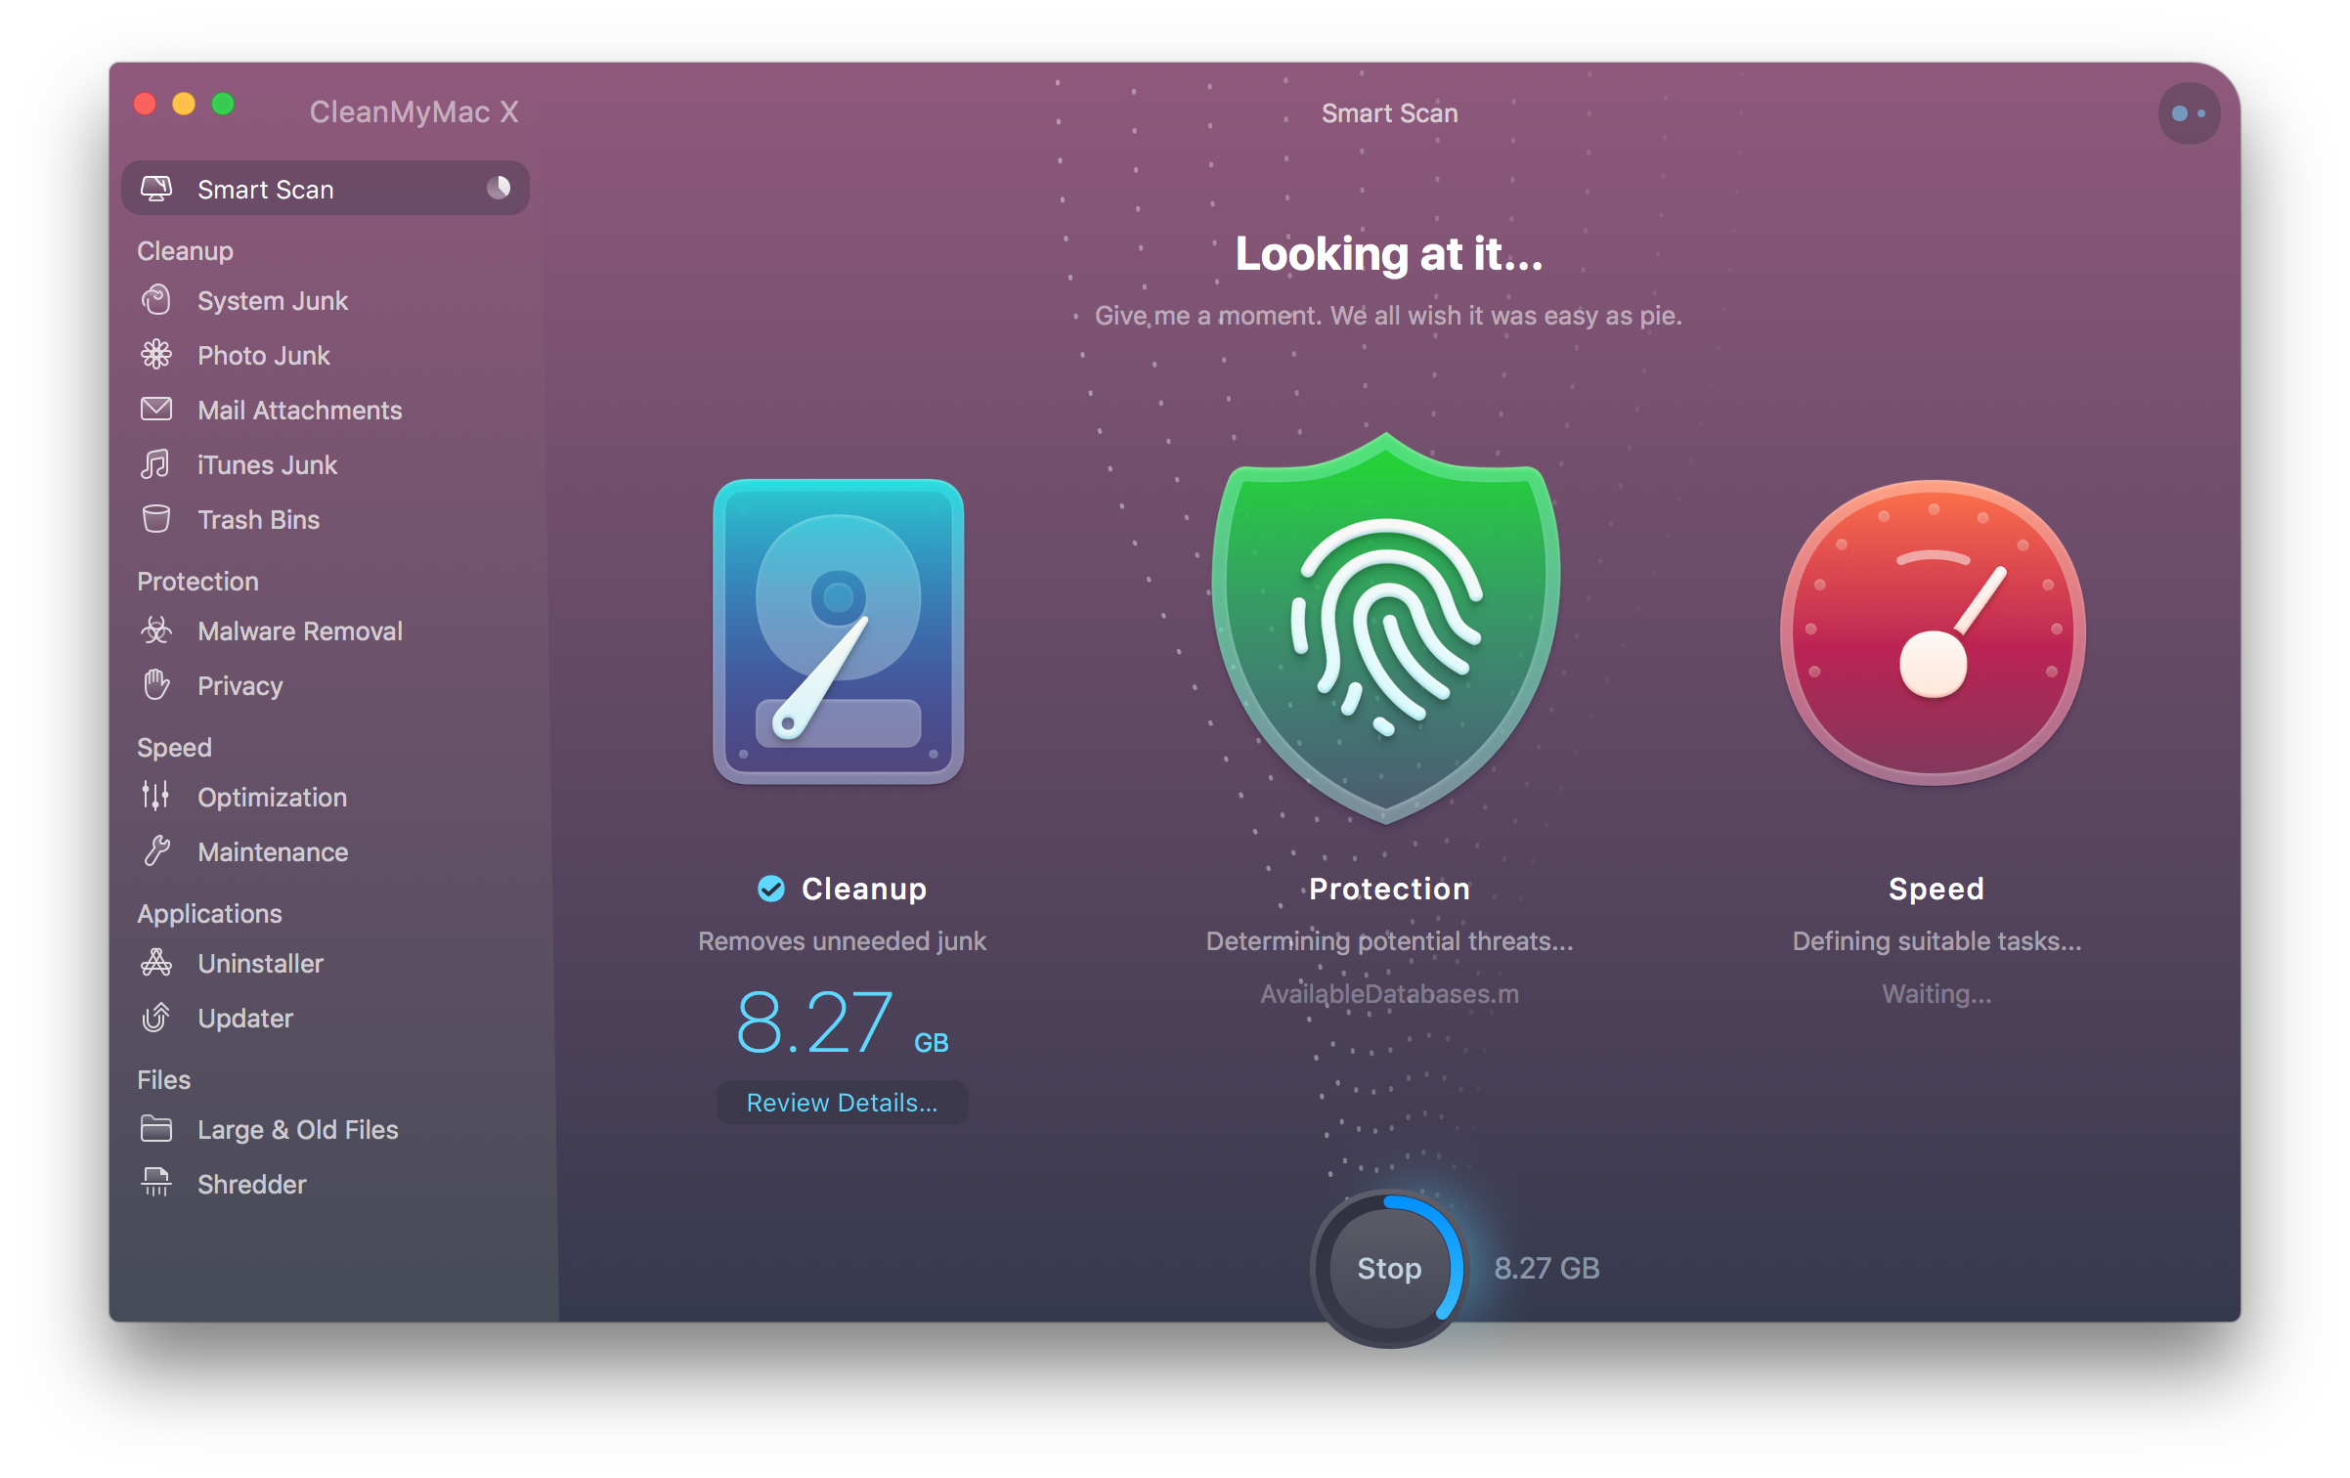The image size is (2350, 1478).
Task: Toggle the Cleanup completion checkmark
Action: click(x=771, y=889)
